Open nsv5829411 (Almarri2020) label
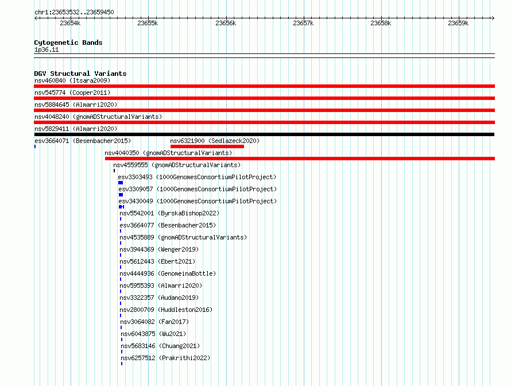 (x=76, y=129)
